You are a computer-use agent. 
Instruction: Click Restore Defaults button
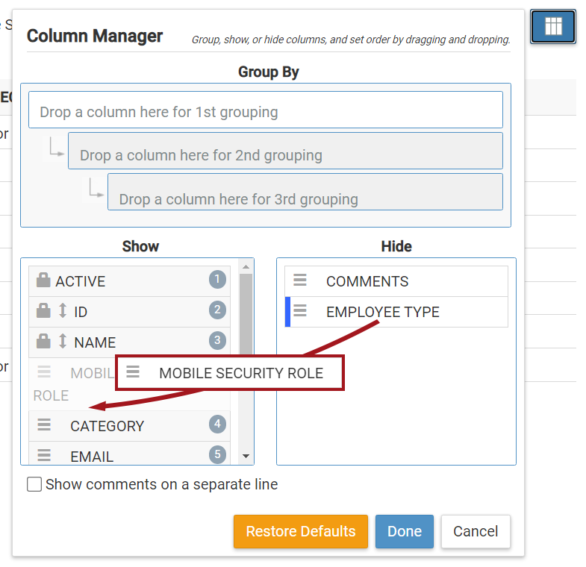(301, 531)
